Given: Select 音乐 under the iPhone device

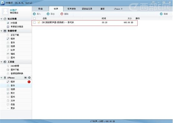Looking at the screenshot, I should [x=16, y=86].
